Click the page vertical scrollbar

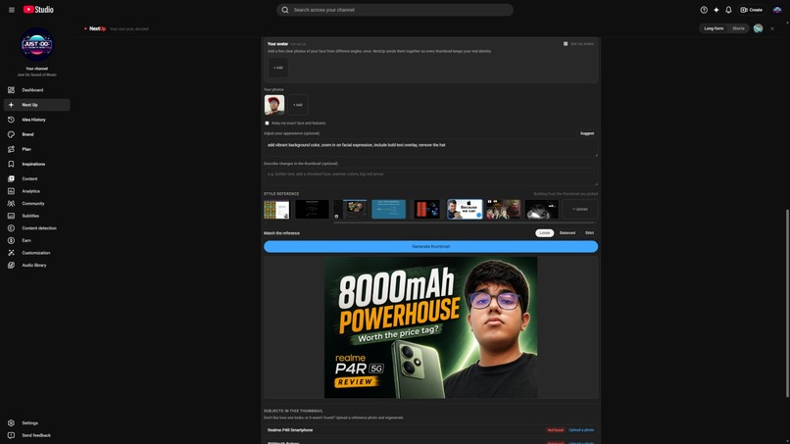[x=787, y=303]
